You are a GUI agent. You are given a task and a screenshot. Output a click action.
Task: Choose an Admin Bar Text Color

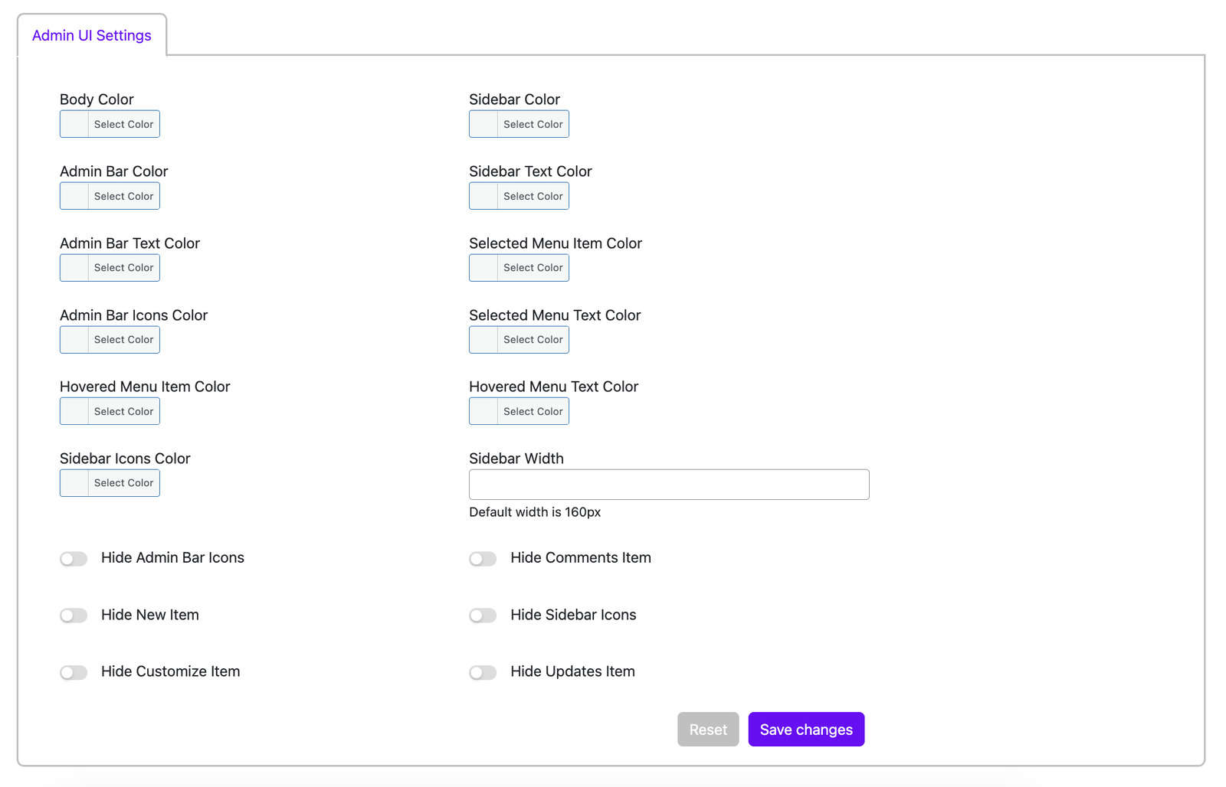click(110, 267)
